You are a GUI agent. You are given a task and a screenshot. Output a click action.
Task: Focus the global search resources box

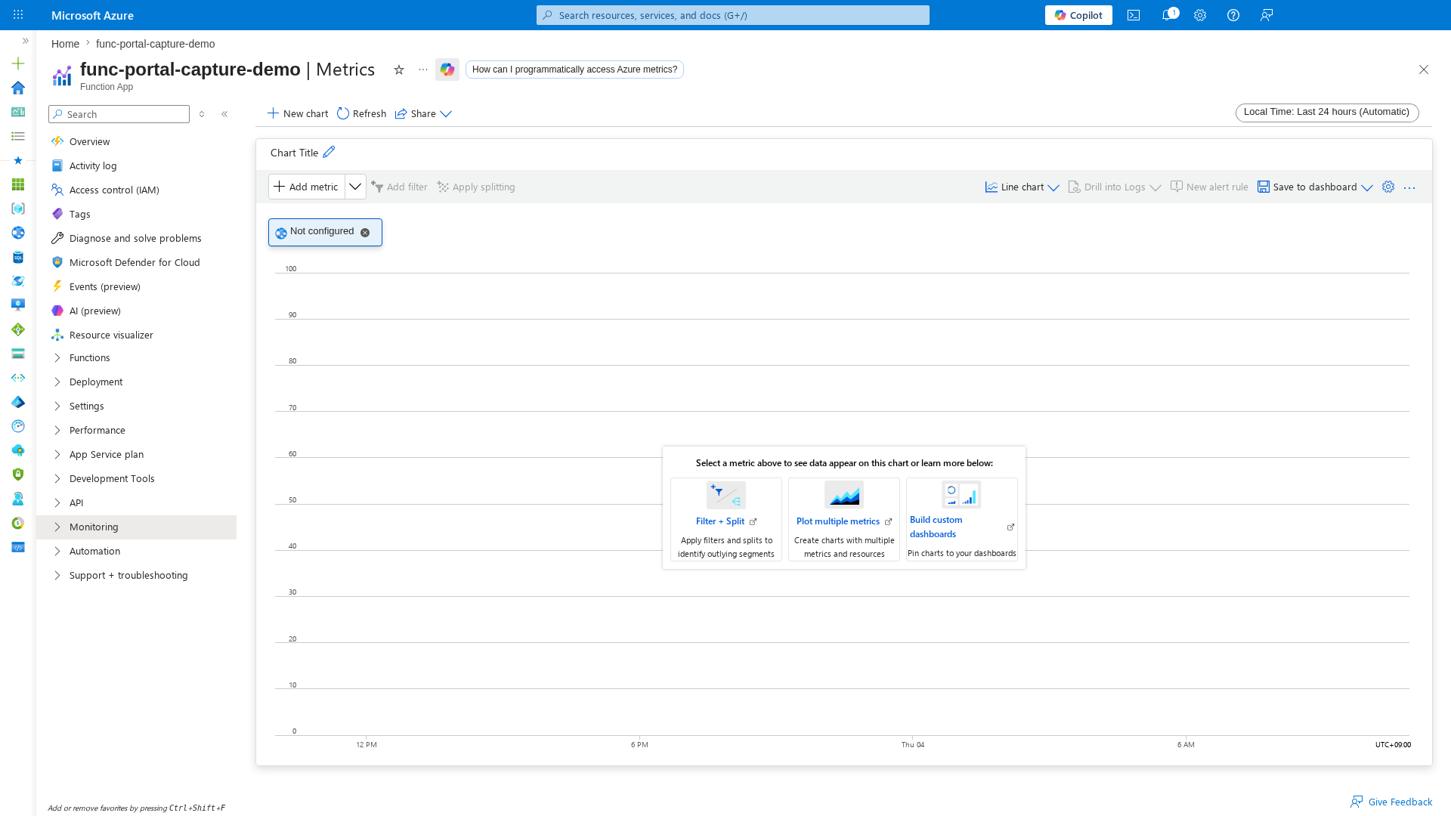click(x=733, y=15)
